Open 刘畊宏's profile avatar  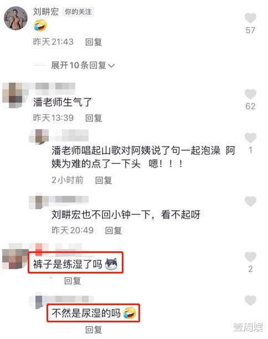[x=16, y=18]
